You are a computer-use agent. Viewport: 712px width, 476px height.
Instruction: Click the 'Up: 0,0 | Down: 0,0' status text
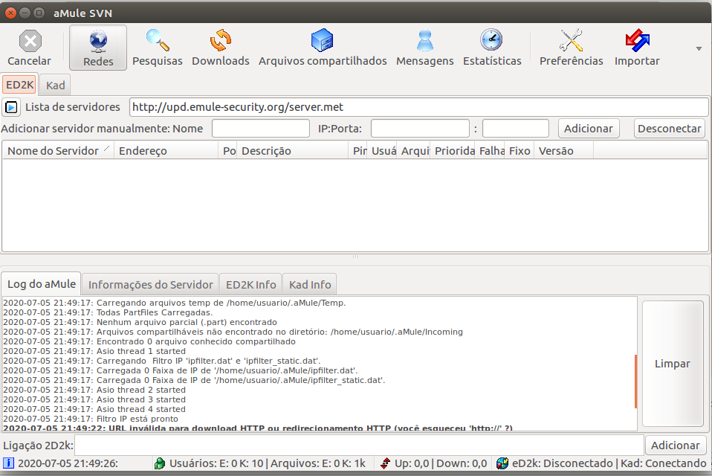pos(441,463)
